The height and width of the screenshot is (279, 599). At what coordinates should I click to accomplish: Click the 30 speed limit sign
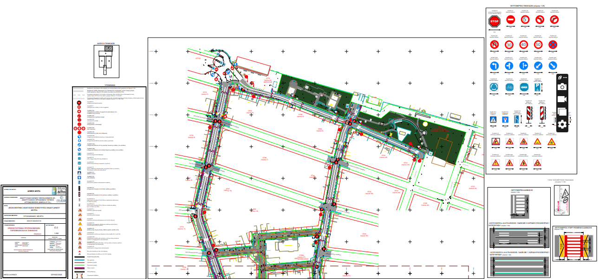509,45
